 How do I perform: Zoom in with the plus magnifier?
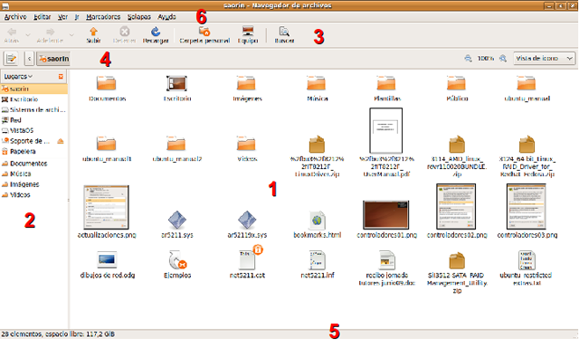coord(503,58)
